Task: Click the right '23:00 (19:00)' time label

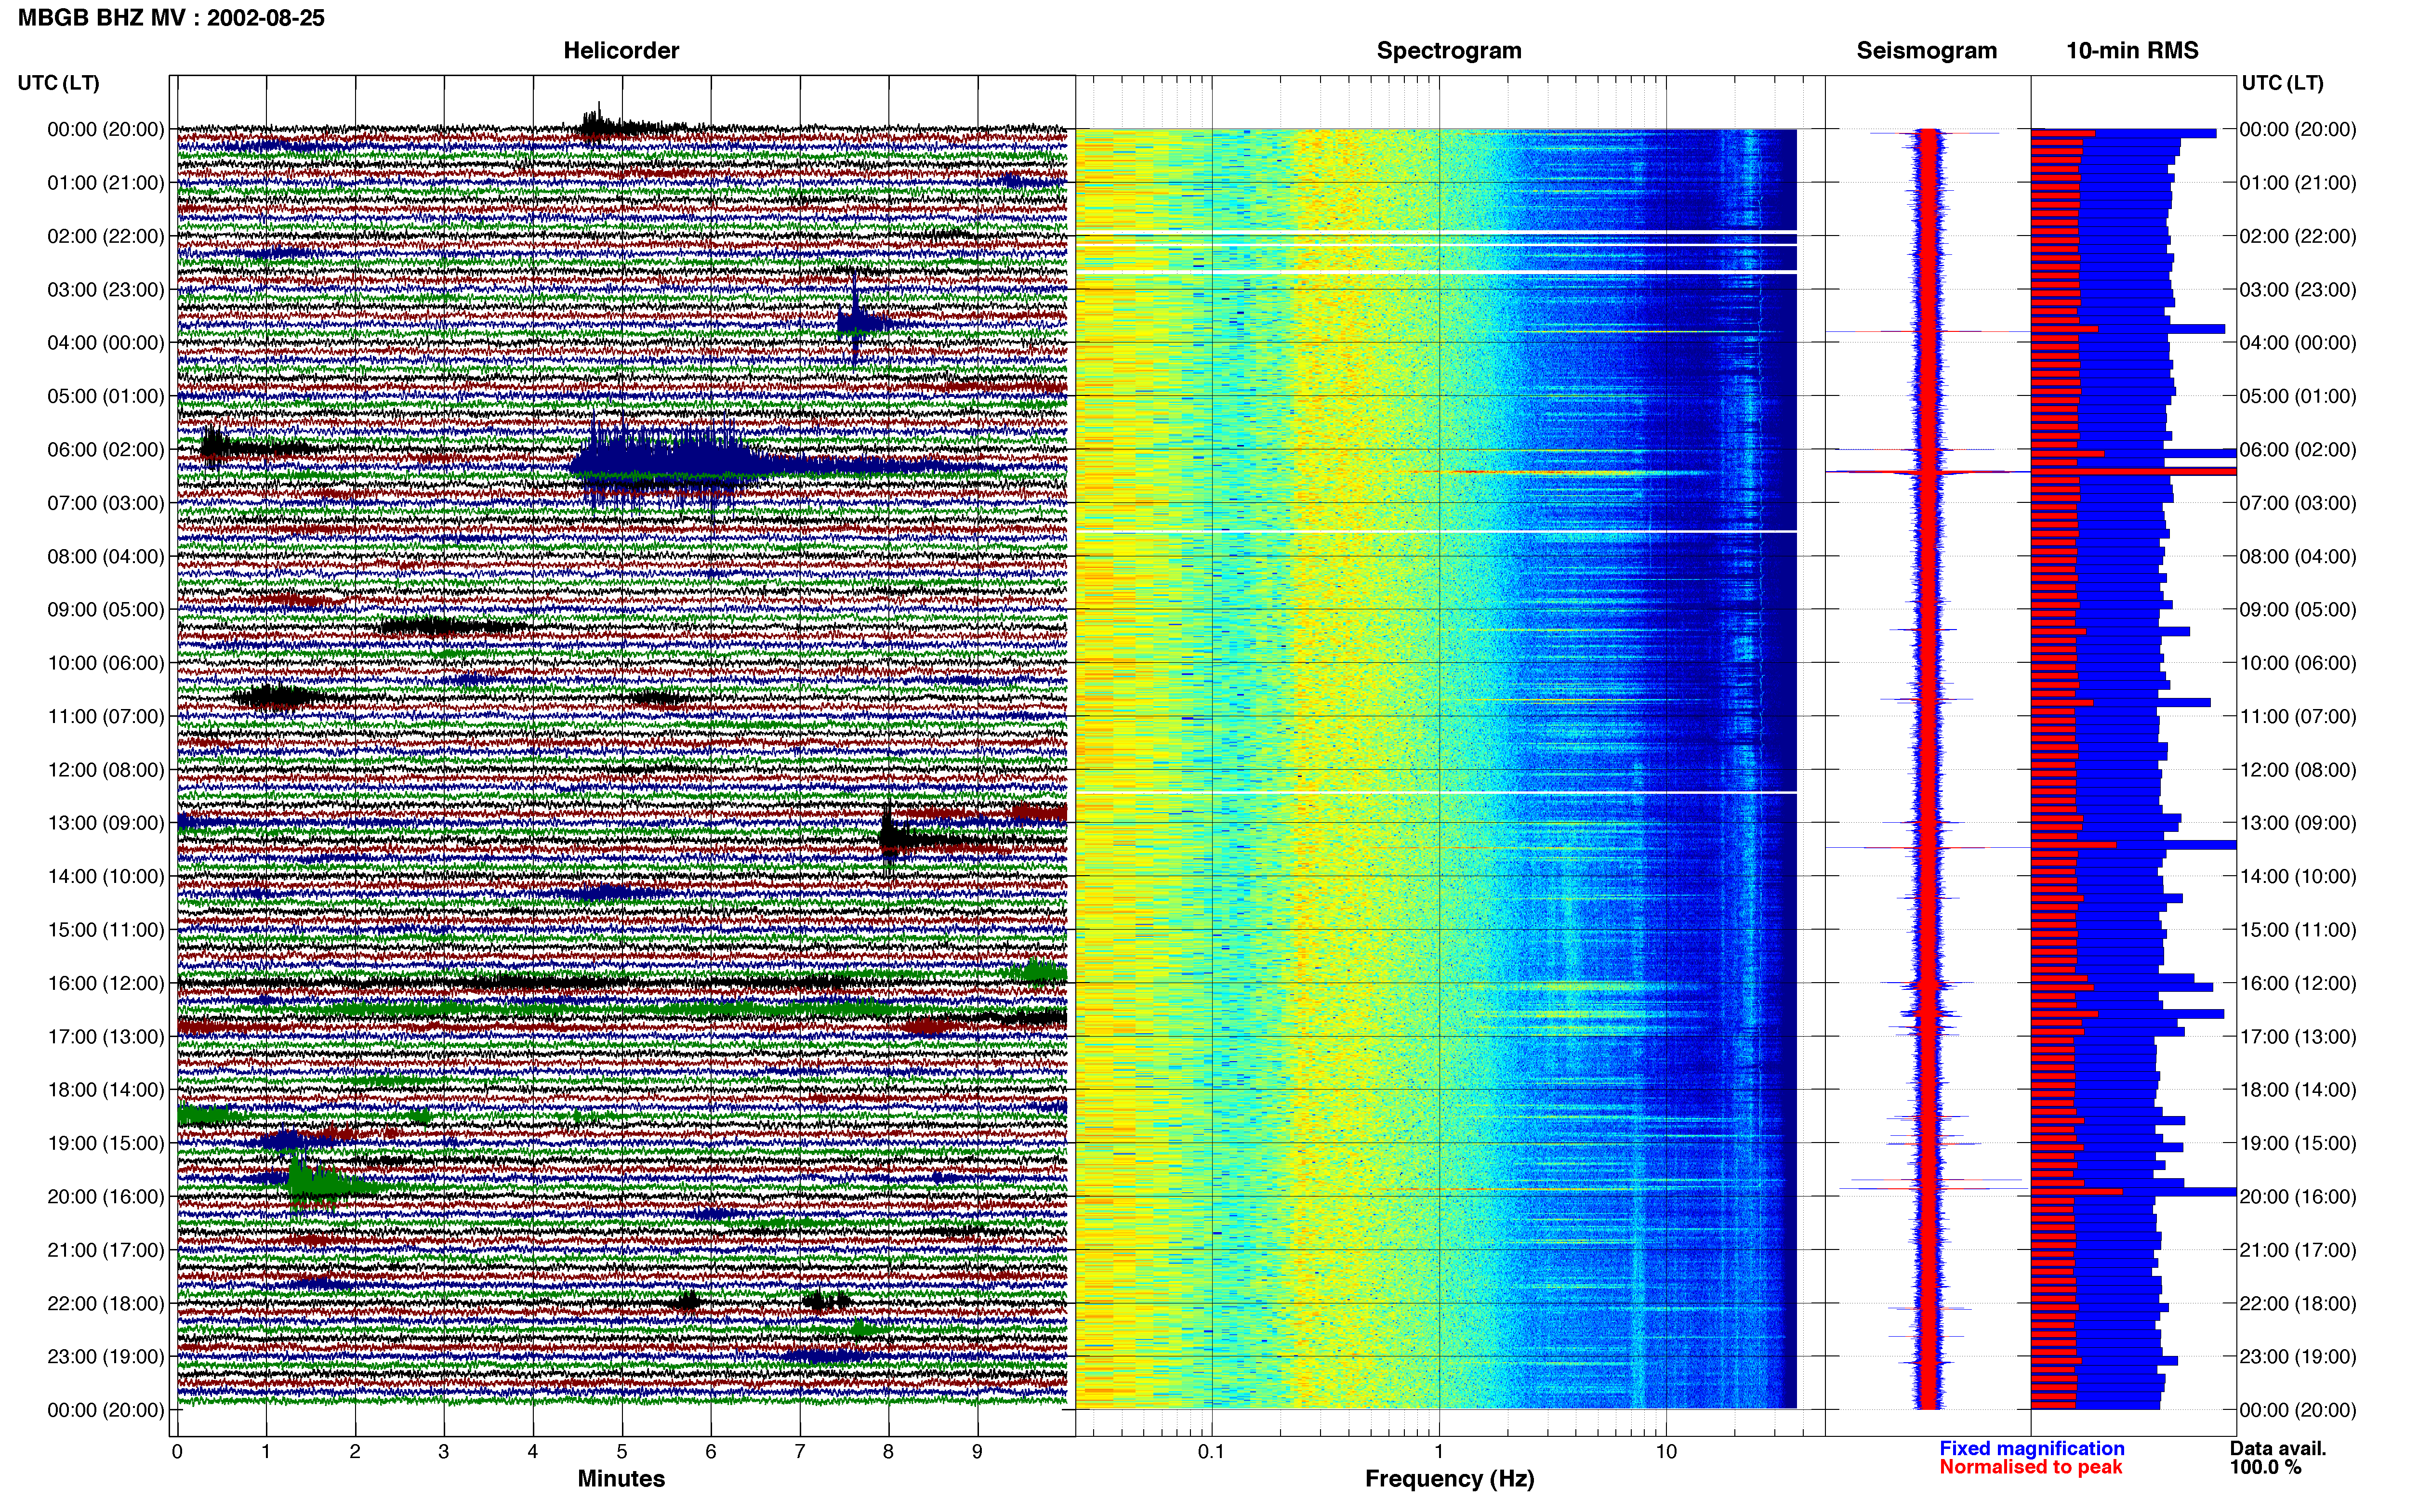Action: click(2298, 1357)
